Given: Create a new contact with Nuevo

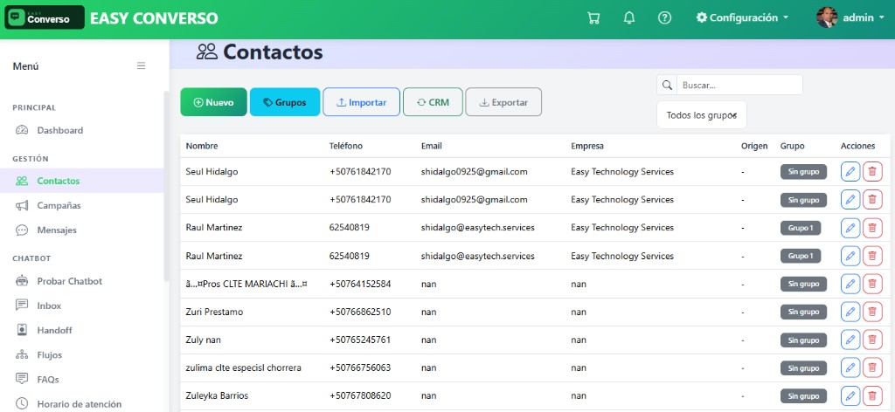Looking at the screenshot, I should [213, 102].
